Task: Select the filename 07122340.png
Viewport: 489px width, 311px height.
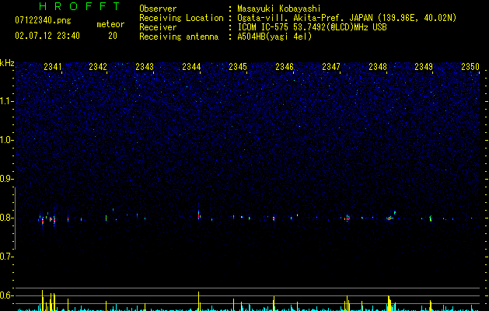Action: [x=43, y=21]
